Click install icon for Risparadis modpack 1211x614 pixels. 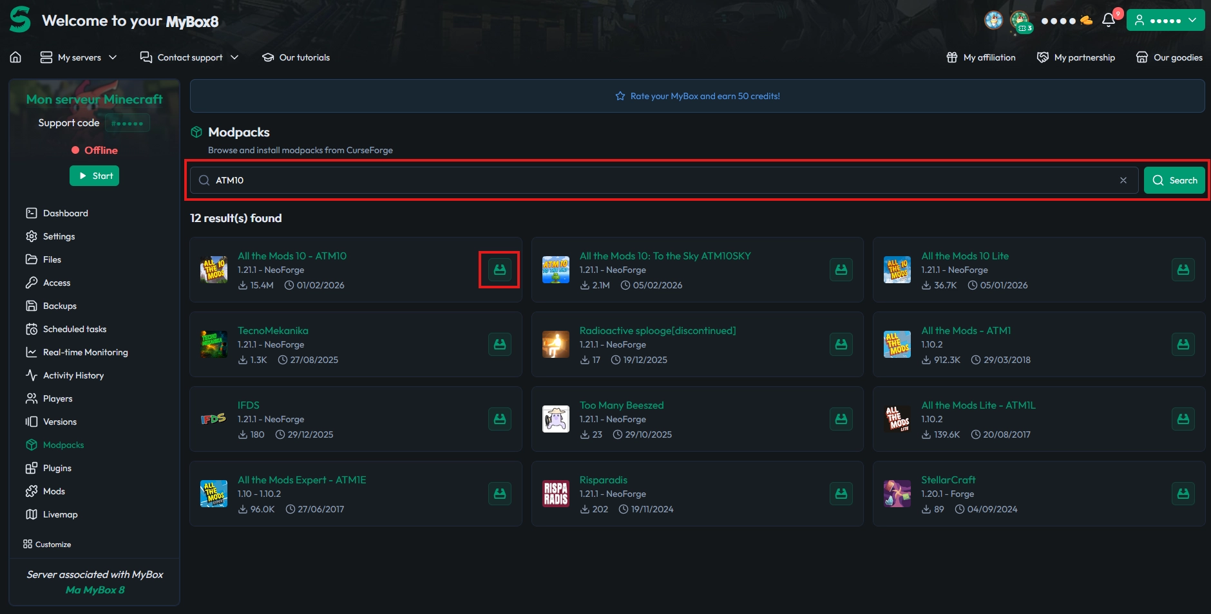tap(841, 494)
